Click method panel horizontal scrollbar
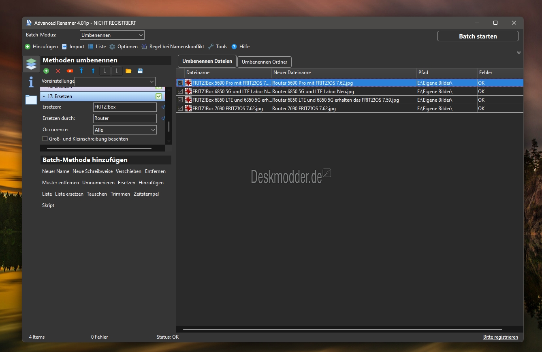This screenshot has width=542, height=352. pyautogui.click(x=99, y=148)
